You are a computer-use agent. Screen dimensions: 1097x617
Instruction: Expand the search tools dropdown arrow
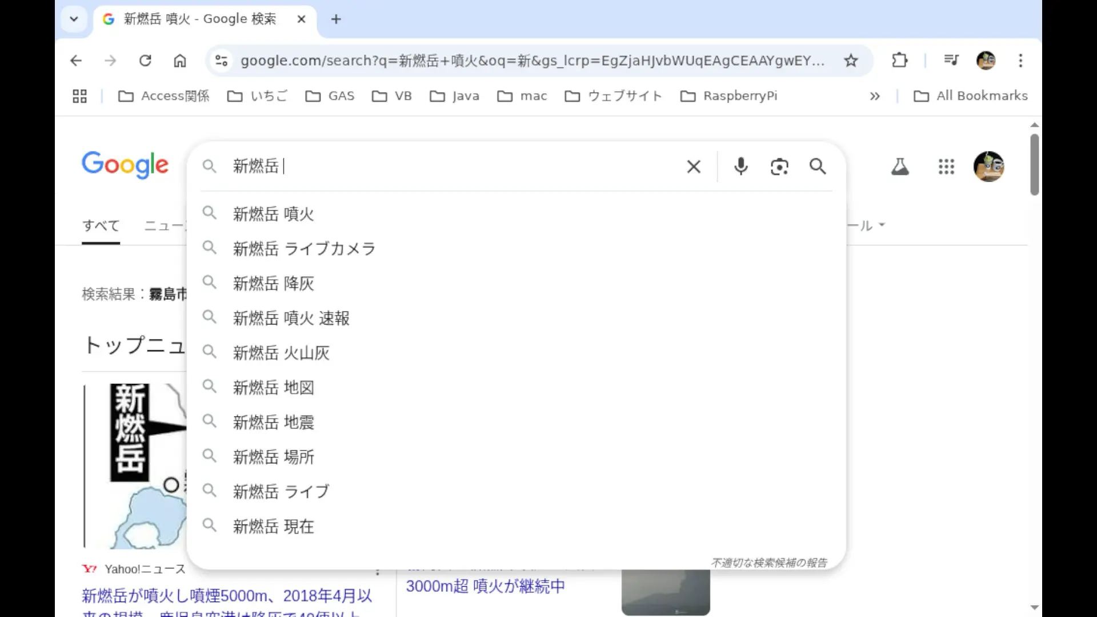(x=882, y=225)
